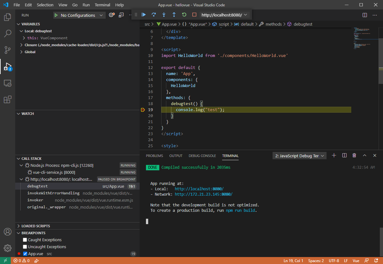Screen dimensions: 383x264
Task: Open launch.json with the gear icon
Action: [x=111, y=15]
